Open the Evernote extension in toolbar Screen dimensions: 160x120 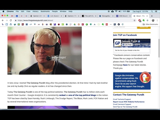pyautogui.click(x=143, y=20)
